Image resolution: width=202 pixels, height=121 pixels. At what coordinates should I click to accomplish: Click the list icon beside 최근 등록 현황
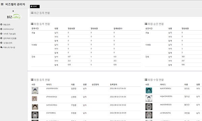[32, 13]
